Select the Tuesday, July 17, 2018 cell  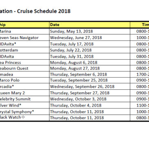coord(89,44)
